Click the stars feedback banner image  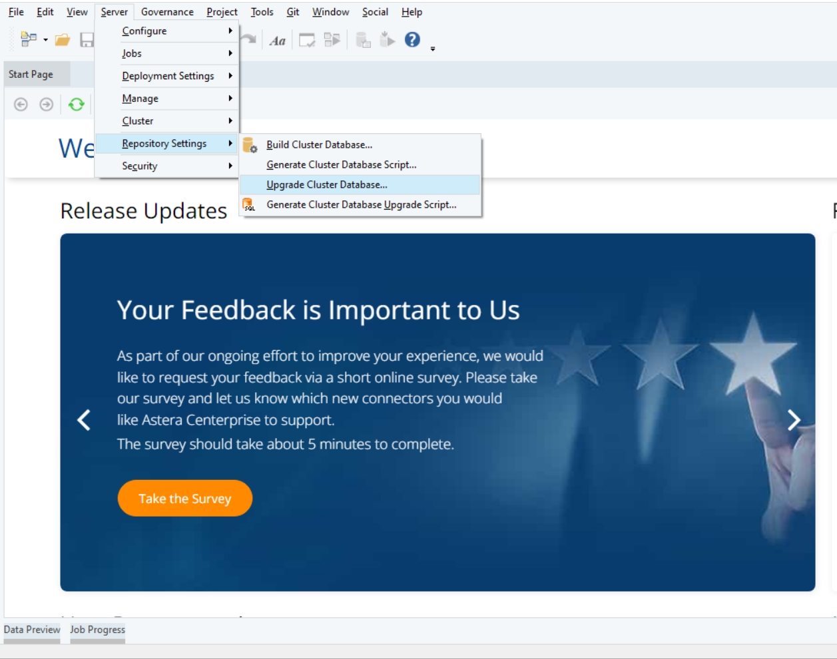(437, 412)
